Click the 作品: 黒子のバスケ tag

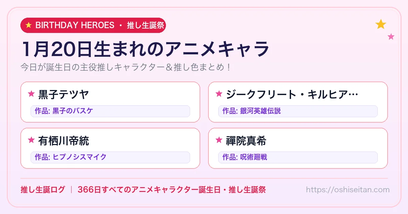[x=110, y=111]
